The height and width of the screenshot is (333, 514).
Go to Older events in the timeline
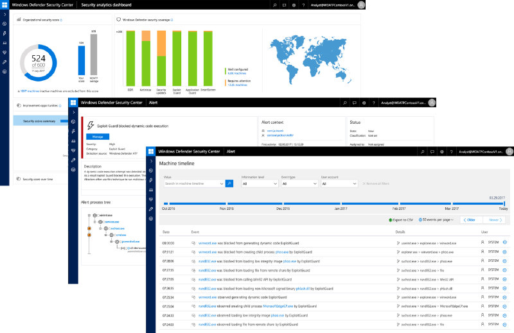pos(470,219)
